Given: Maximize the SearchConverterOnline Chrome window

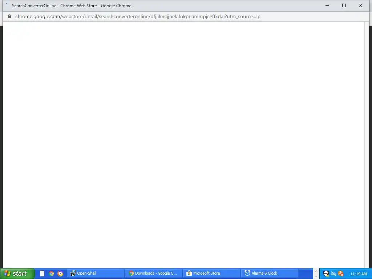Looking at the screenshot, I should pos(344,5).
